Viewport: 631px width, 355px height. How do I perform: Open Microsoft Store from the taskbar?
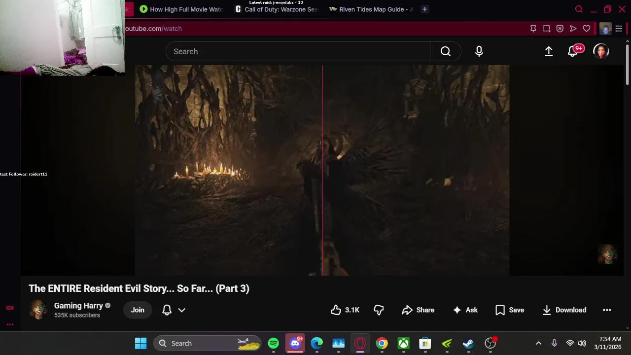pyautogui.click(x=425, y=343)
